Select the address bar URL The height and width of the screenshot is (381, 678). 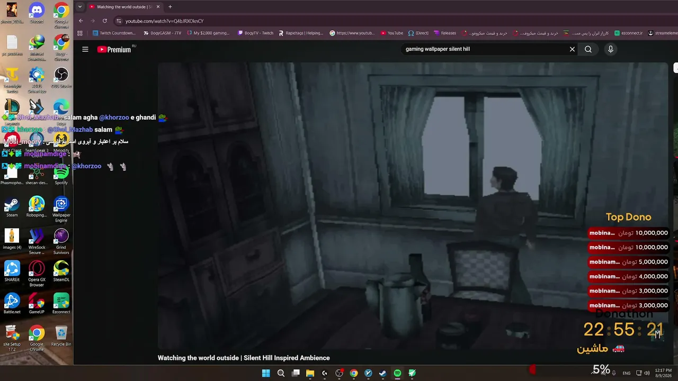(x=164, y=21)
